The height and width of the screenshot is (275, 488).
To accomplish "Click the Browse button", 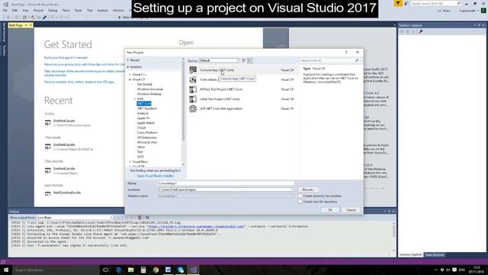I will pyautogui.click(x=308, y=189).
